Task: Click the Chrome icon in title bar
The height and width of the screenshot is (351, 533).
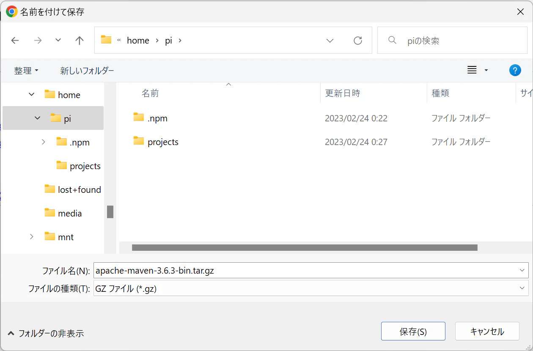Action: tap(12, 12)
